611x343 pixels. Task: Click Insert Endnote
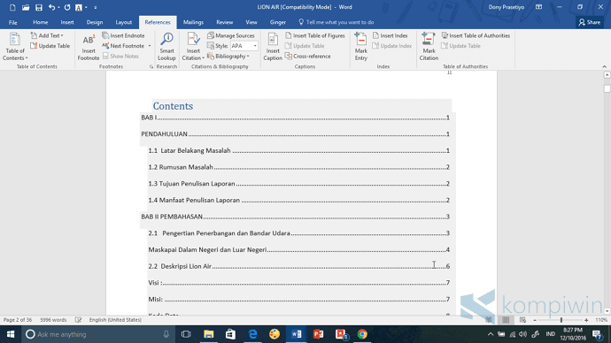tap(123, 35)
